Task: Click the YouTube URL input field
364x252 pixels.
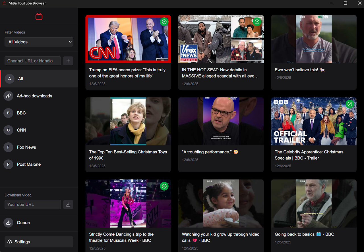Action: pyautogui.click(x=32, y=204)
